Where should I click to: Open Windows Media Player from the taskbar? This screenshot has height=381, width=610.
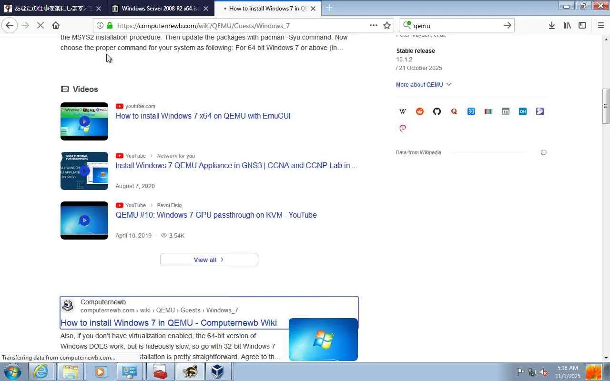tap(100, 371)
